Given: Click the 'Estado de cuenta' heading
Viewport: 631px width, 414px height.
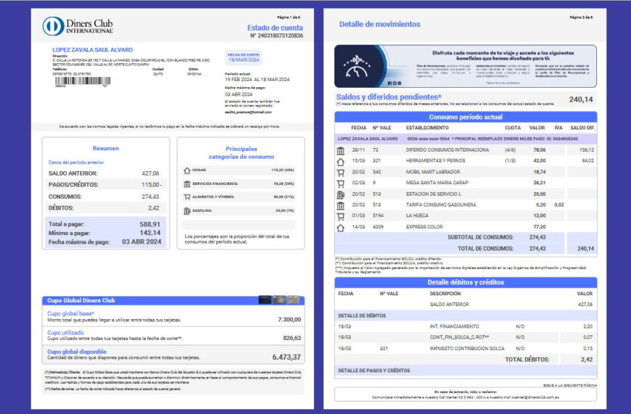Looking at the screenshot, I should coord(275,28).
